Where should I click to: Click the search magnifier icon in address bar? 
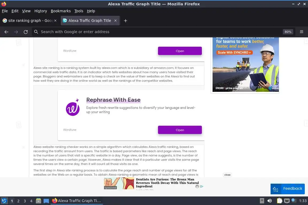36,32
